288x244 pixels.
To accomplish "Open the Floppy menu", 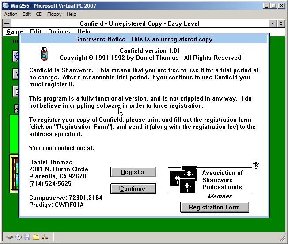I will click(54, 14).
